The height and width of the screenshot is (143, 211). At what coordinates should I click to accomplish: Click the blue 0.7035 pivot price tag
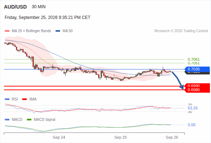click(197, 69)
